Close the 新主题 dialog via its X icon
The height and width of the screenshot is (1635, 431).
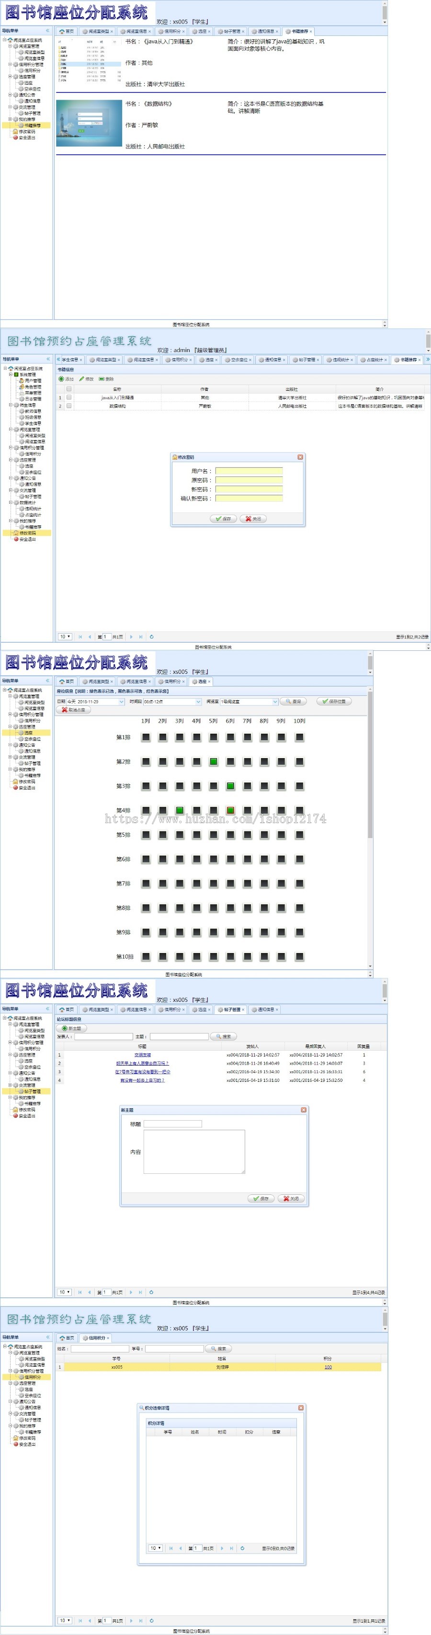304,1110
